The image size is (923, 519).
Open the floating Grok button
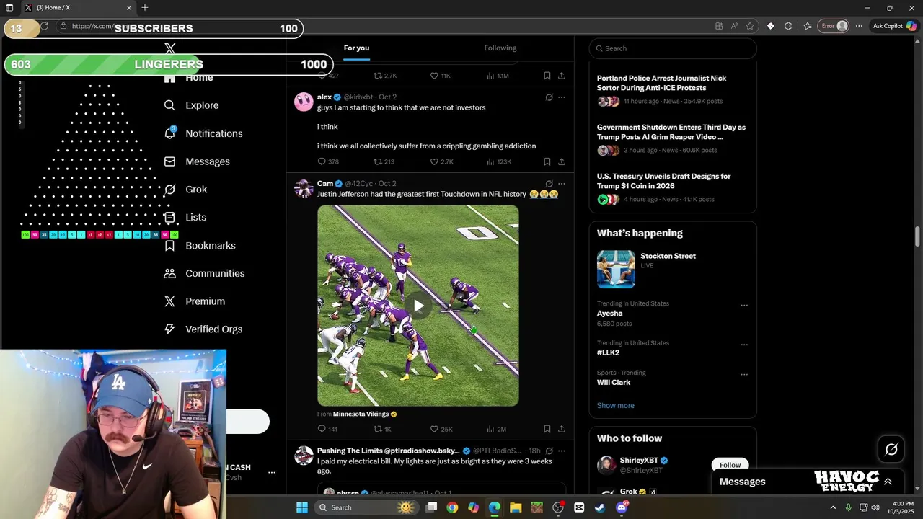pyautogui.click(x=891, y=450)
